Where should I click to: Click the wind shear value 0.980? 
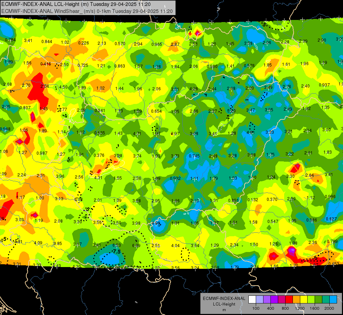[x=212, y=66]
